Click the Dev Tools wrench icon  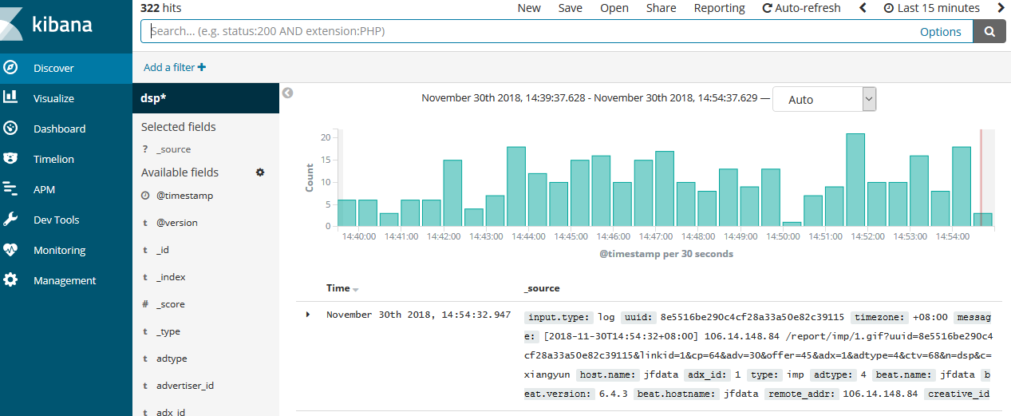point(11,220)
